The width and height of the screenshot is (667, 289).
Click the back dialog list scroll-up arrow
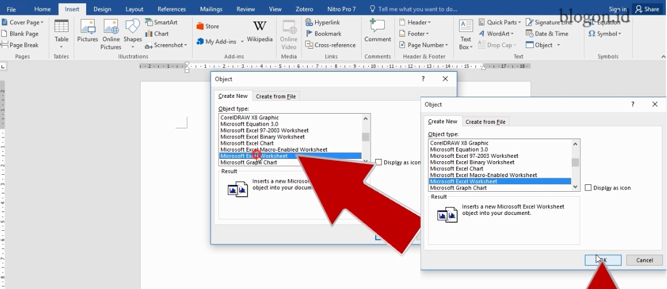(x=366, y=118)
